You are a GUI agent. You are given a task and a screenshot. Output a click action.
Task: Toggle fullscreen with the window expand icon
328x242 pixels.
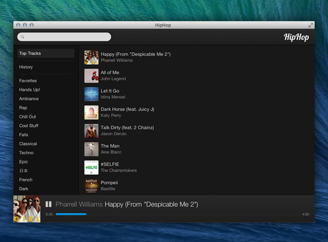click(311, 26)
